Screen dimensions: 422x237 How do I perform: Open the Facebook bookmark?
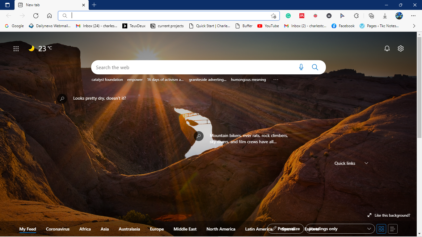pos(343,26)
